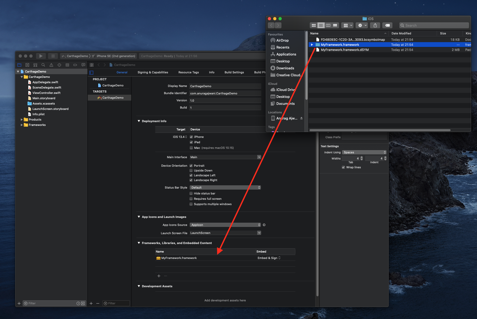477x319 pixels.
Task: Add a new target with plus button
Action: (91, 303)
